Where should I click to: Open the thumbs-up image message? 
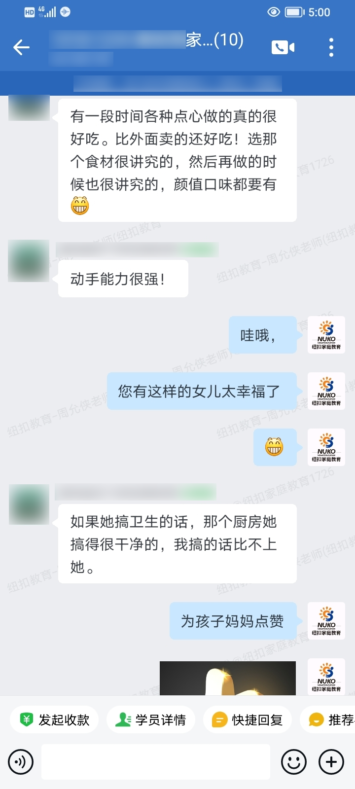coord(228,678)
